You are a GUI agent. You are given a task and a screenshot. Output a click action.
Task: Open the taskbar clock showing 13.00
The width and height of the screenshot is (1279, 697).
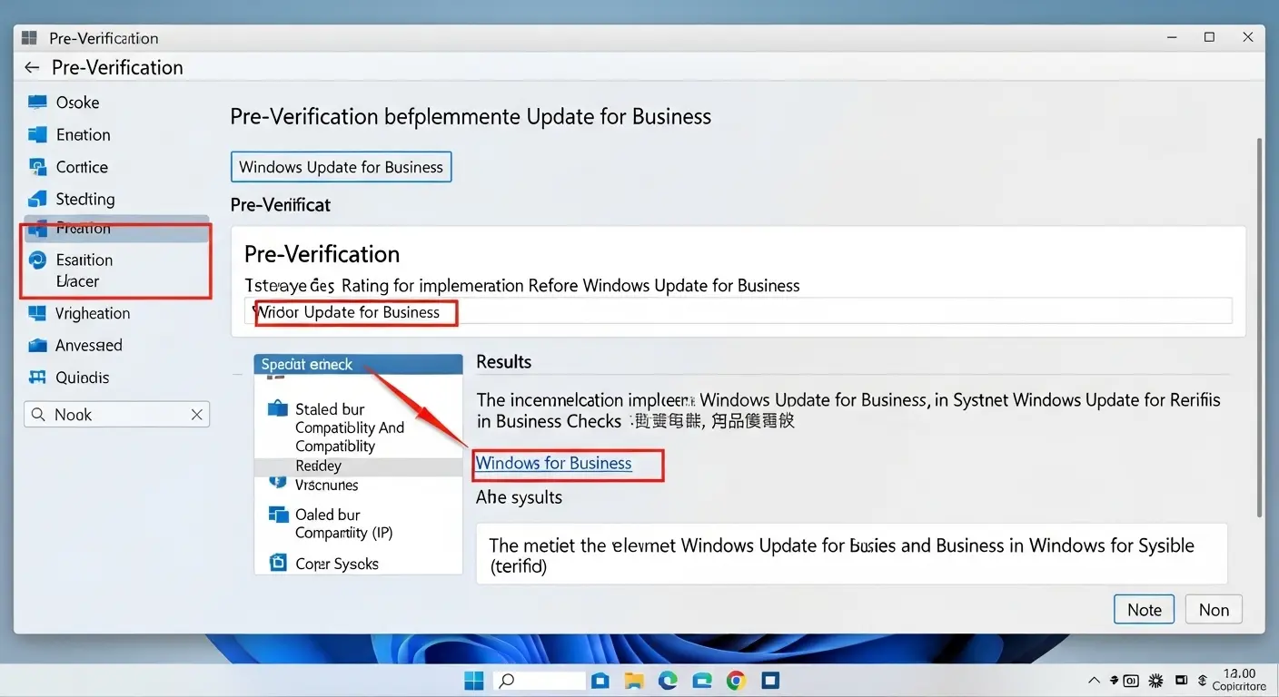[x=1238, y=680]
